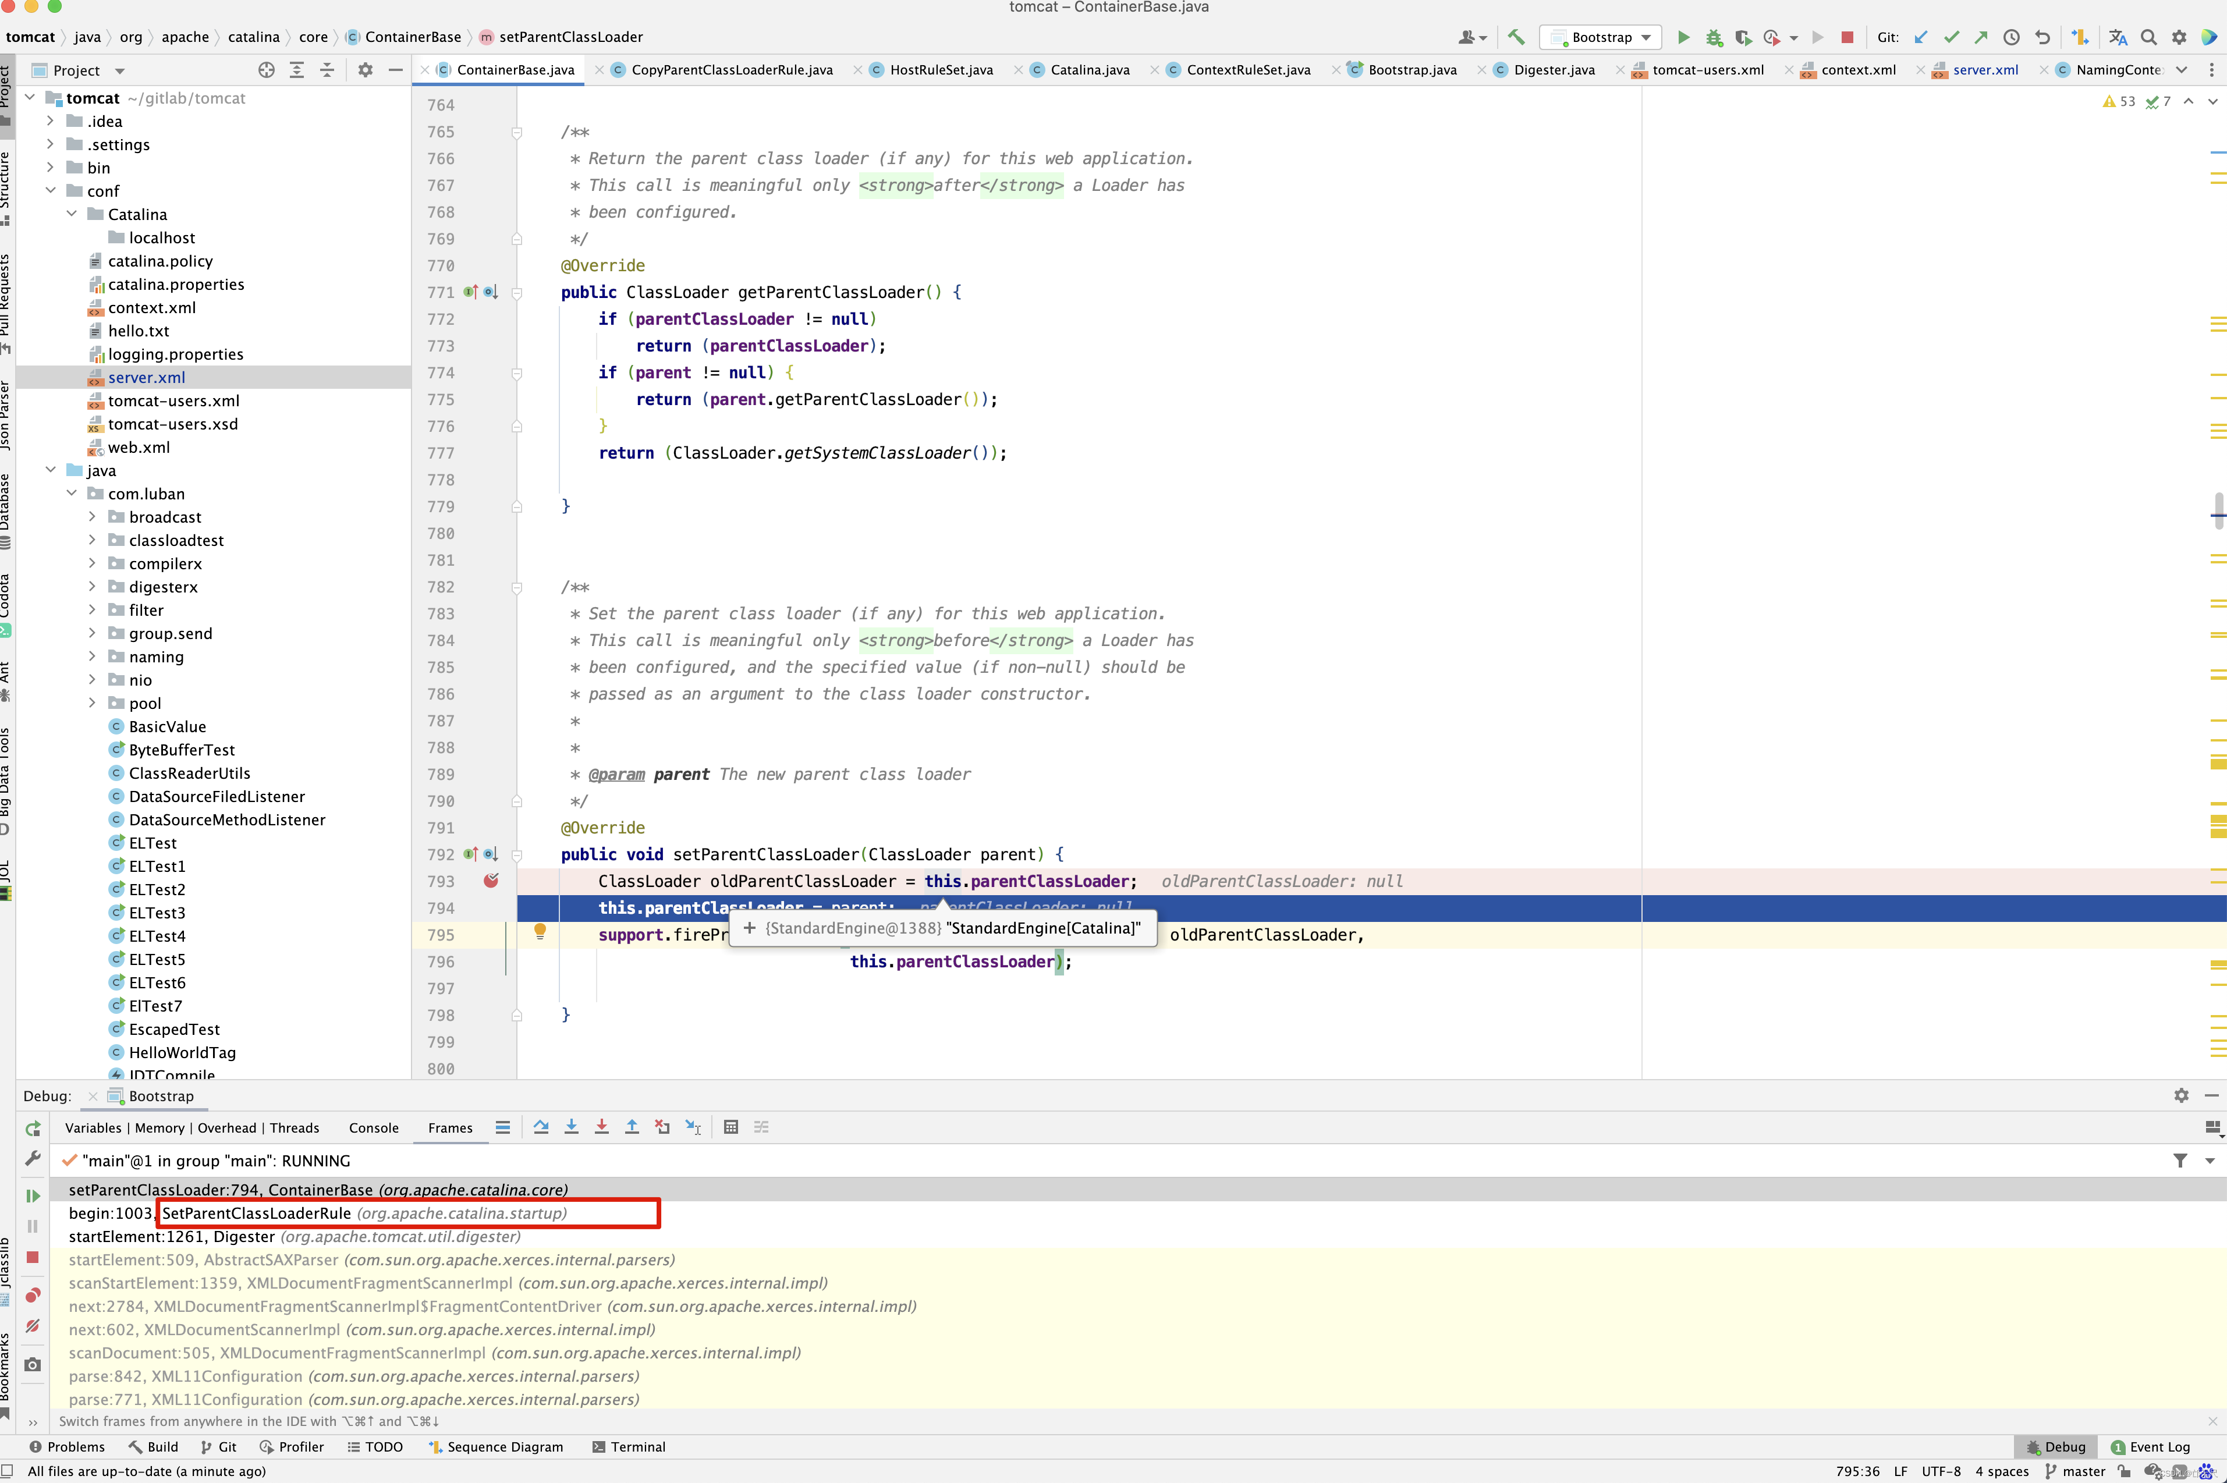2227x1483 pixels.
Task: Open the Bootstrap run configuration dropdown
Action: [1602, 37]
